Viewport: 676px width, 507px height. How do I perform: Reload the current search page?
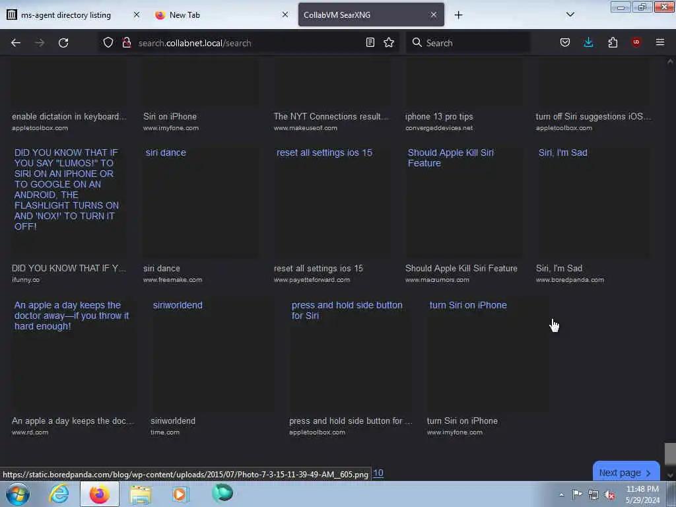[x=63, y=43]
